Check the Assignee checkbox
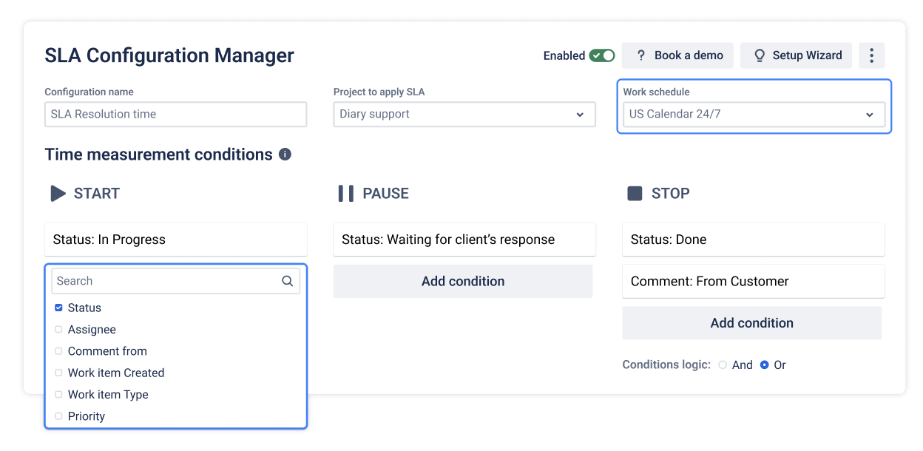The width and height of the screenshot is (923, 451). pos(58,330)
